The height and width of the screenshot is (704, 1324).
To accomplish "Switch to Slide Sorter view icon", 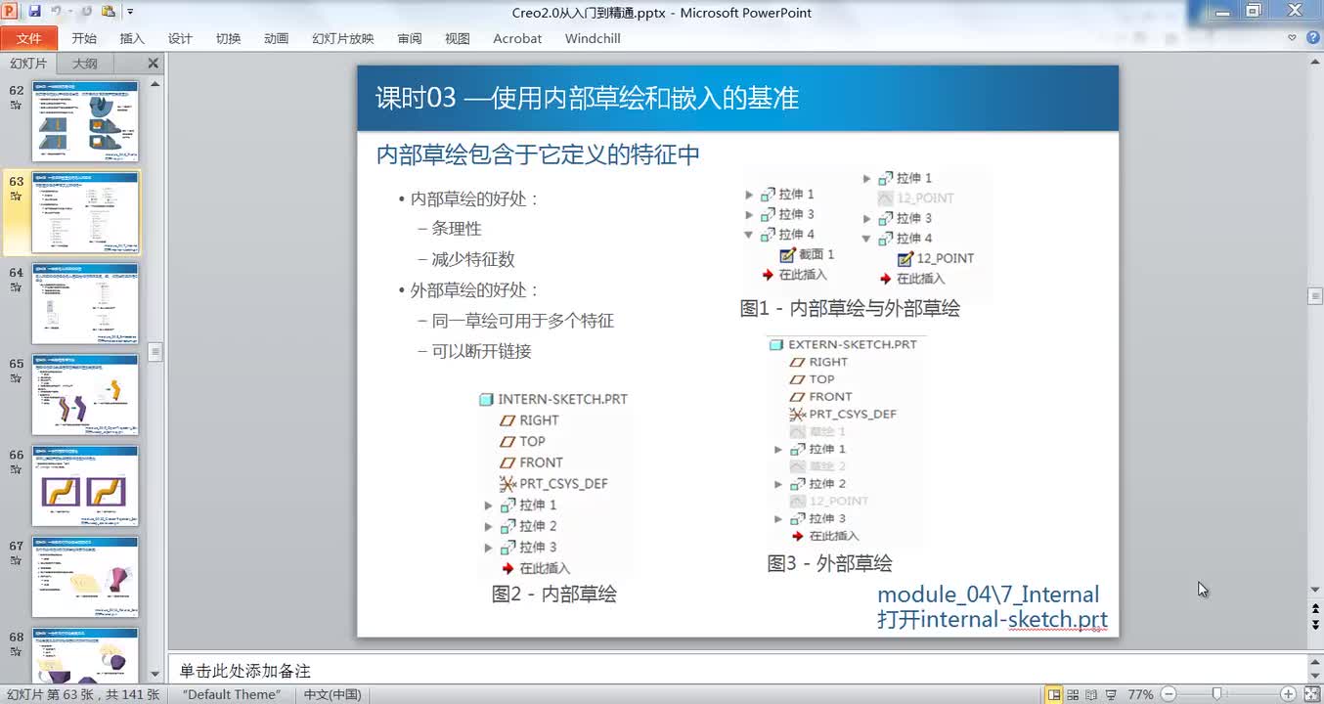I will coord(1074,694).
